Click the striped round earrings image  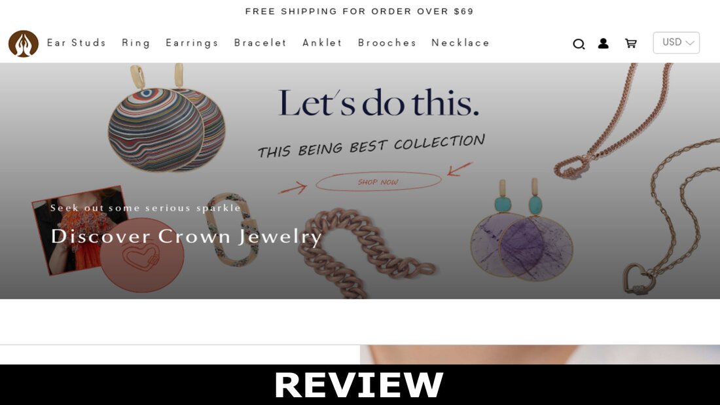(167, 119)
